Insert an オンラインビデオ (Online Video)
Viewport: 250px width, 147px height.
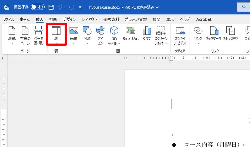point(180,36)
